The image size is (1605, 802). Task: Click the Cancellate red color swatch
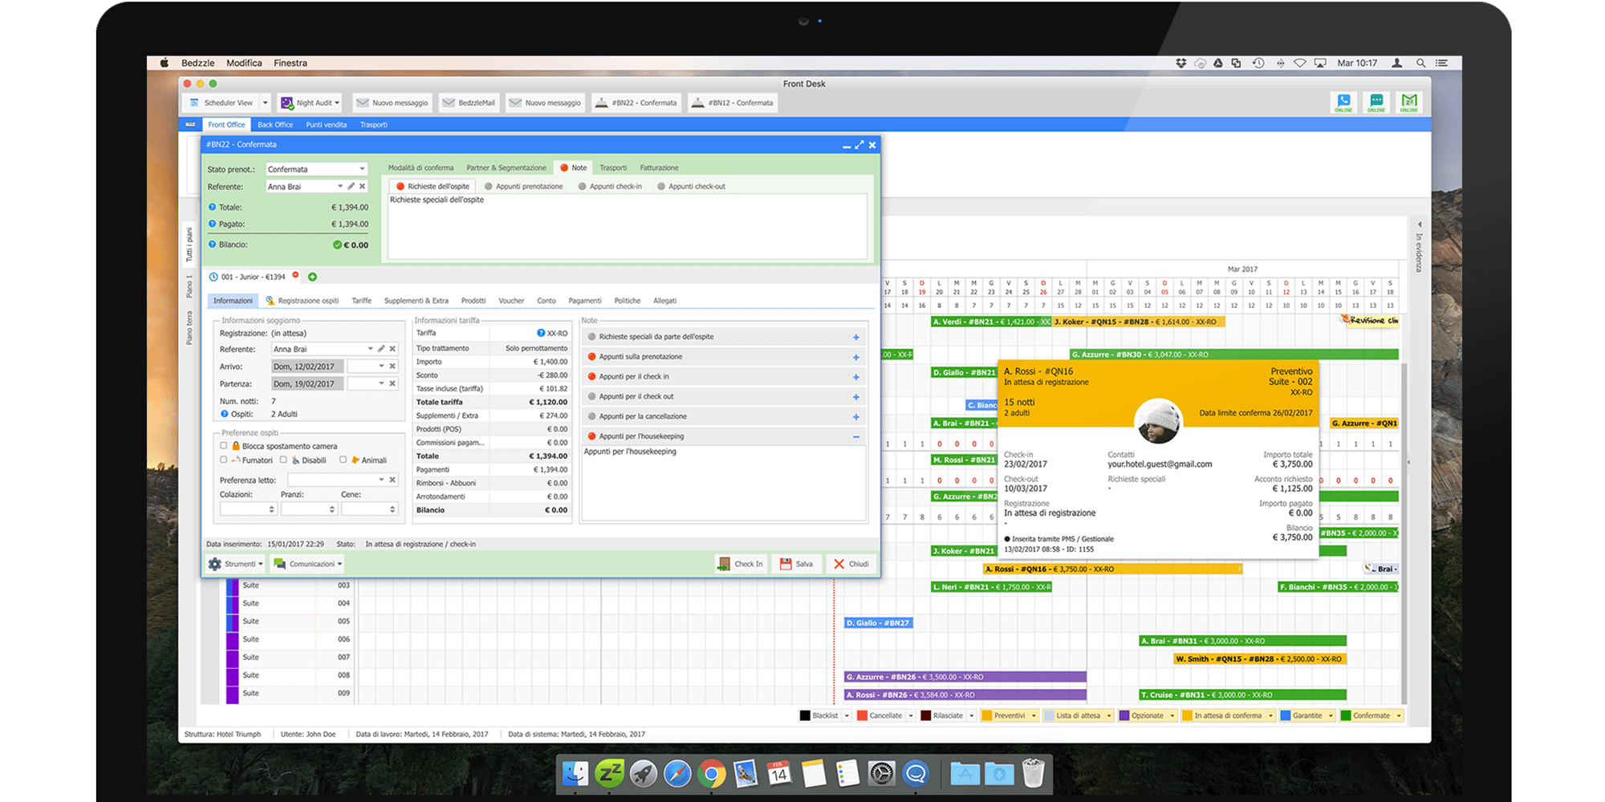coord(862,715)
